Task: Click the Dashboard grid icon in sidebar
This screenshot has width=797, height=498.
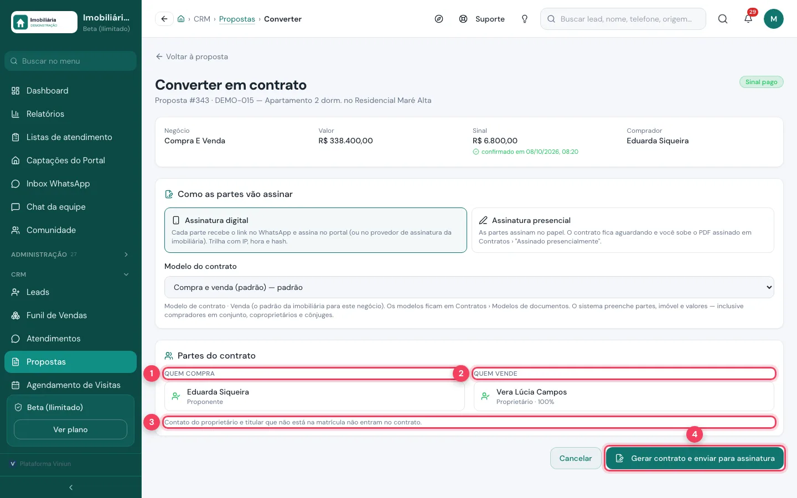Action: point(15,91)
